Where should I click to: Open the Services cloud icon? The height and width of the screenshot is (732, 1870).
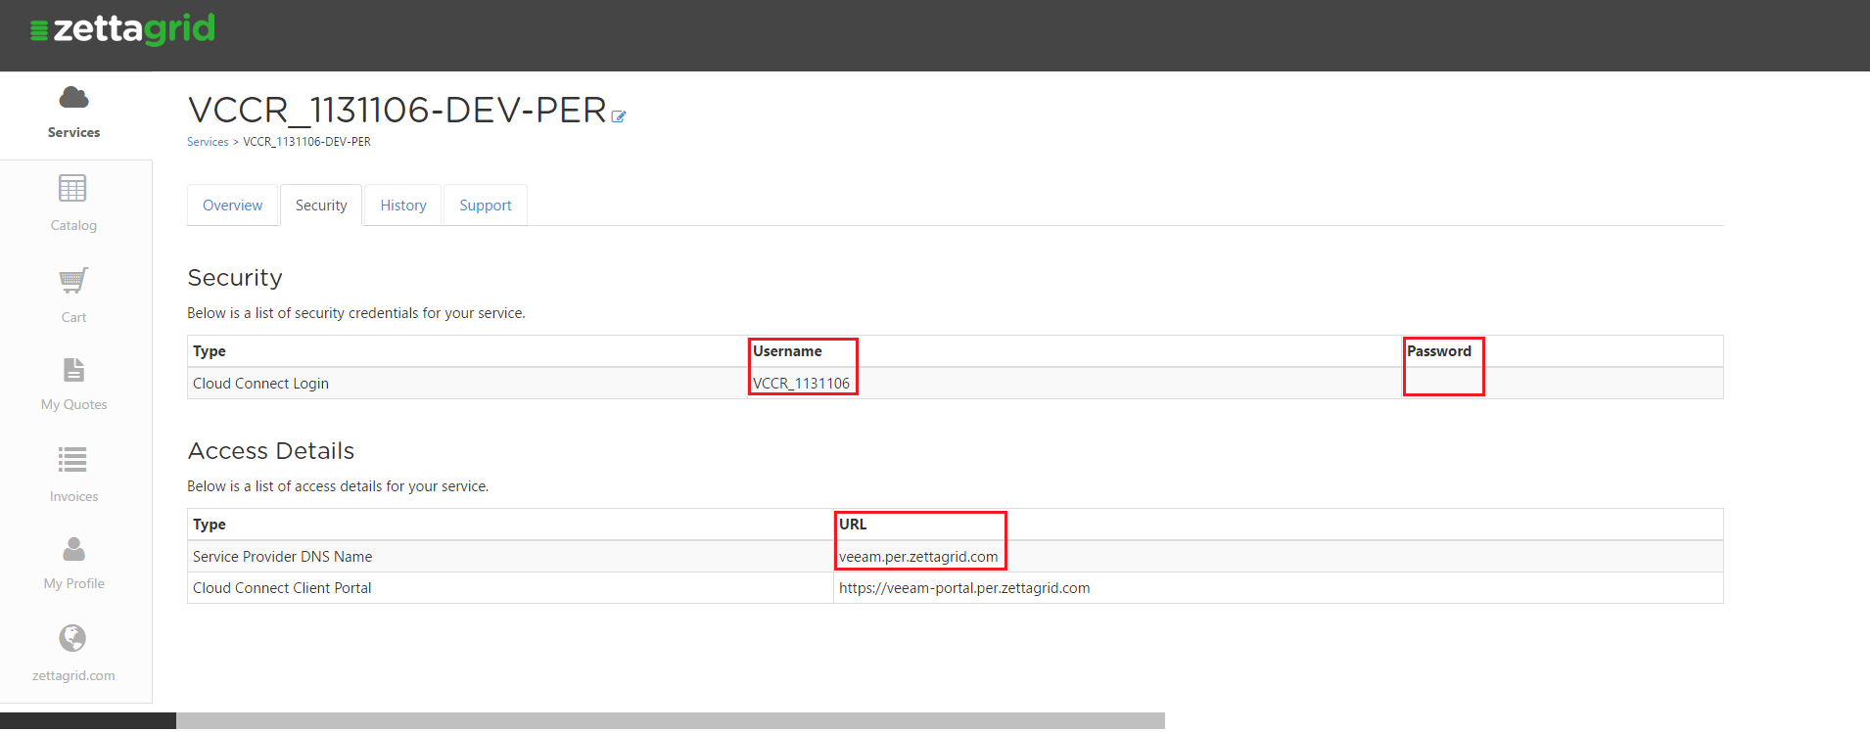[73, 97]
